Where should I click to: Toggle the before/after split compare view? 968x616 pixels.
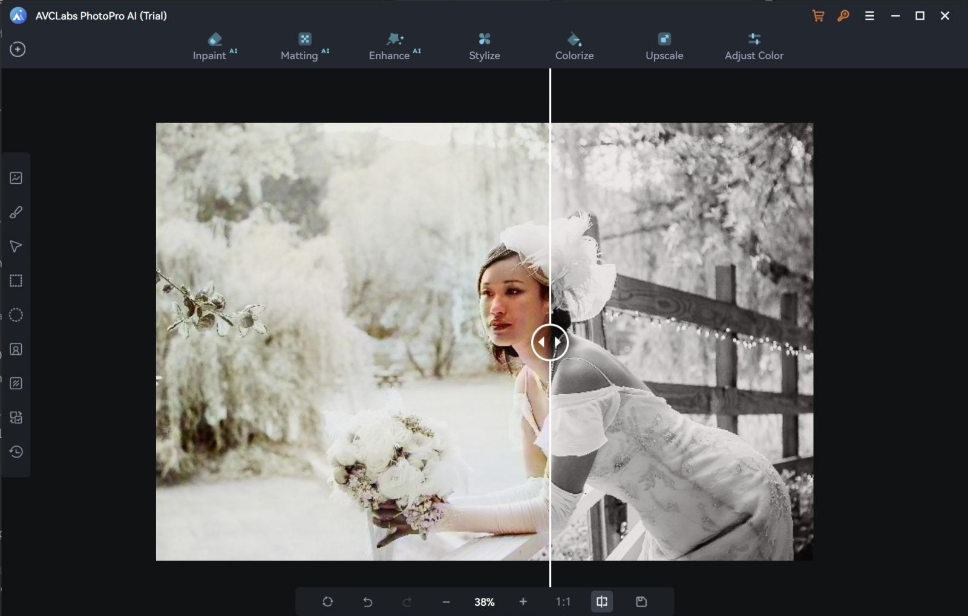pyautogui.click(x=601, y=601)
